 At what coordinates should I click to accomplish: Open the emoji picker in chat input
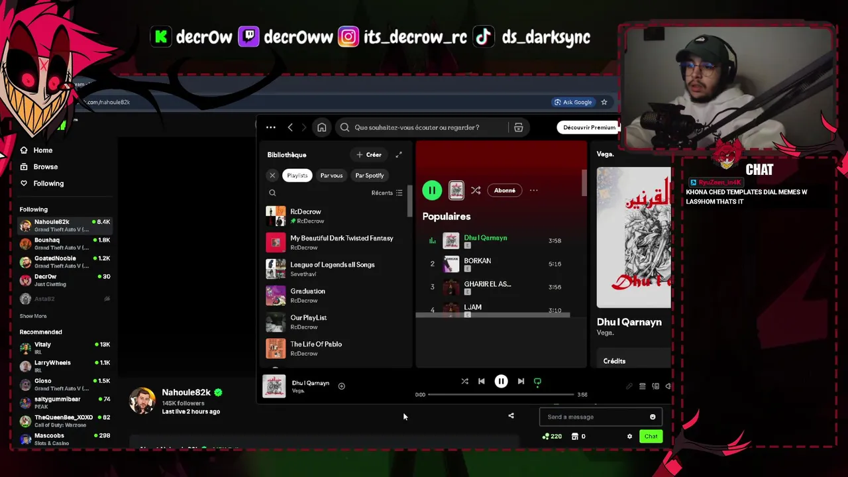653,417
